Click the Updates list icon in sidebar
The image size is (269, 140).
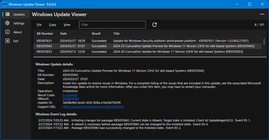(8, 14)
